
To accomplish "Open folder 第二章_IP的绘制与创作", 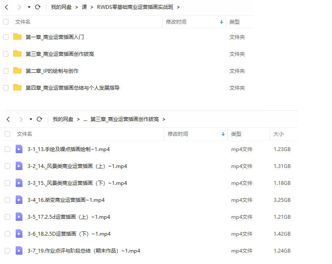I will tap(52, 71).
